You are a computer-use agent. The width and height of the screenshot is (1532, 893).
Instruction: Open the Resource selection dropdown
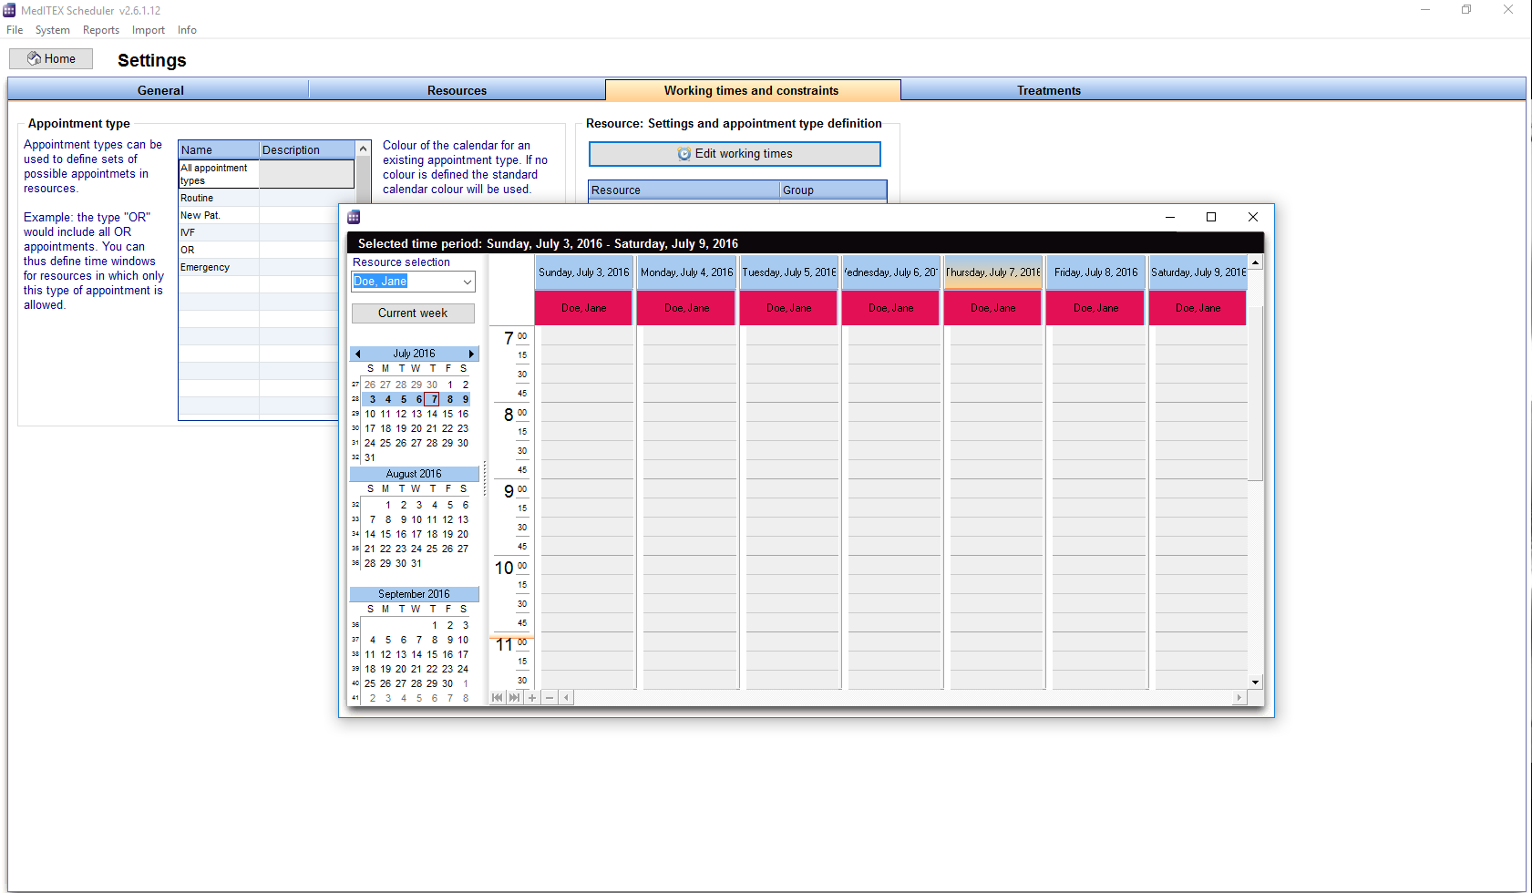tap(468, 282)
